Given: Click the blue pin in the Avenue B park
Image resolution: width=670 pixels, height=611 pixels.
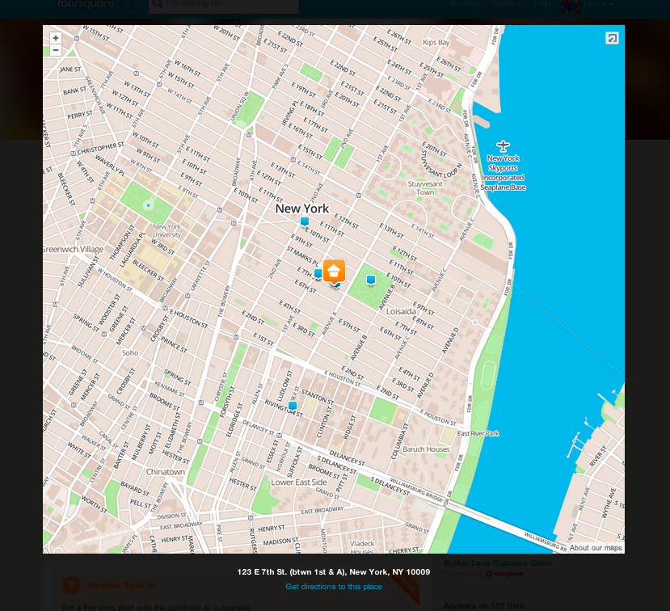Looking at the screenshot, I should point(371,280).
